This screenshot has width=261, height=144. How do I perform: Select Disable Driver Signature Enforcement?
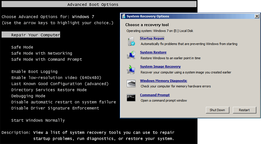click(55, 108)
